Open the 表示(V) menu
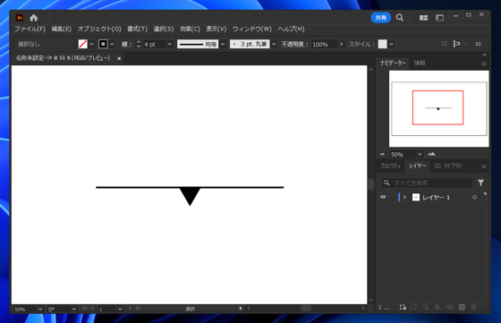The height and width of the screenshot is (323, 501). (216, 29)
